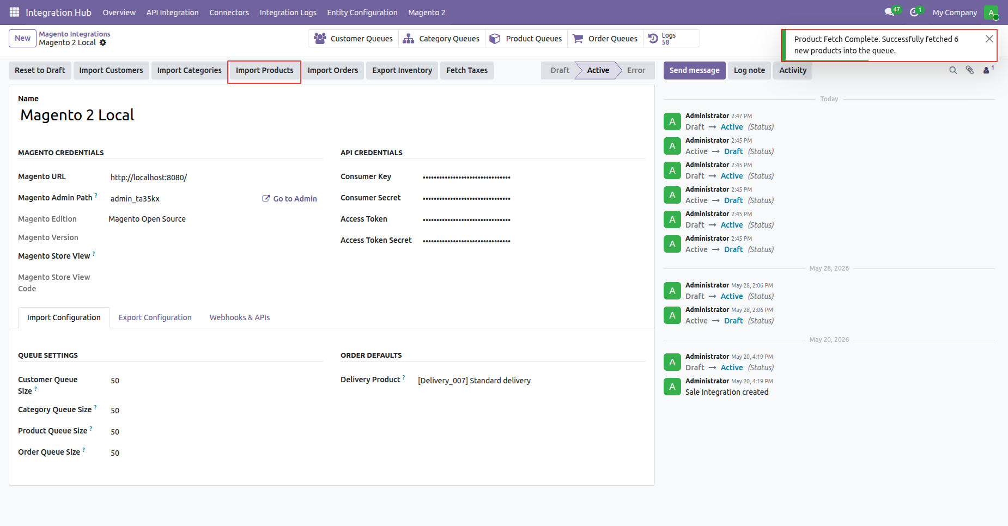
Task: Open the API Integration menu
Action: coord(172,13)
